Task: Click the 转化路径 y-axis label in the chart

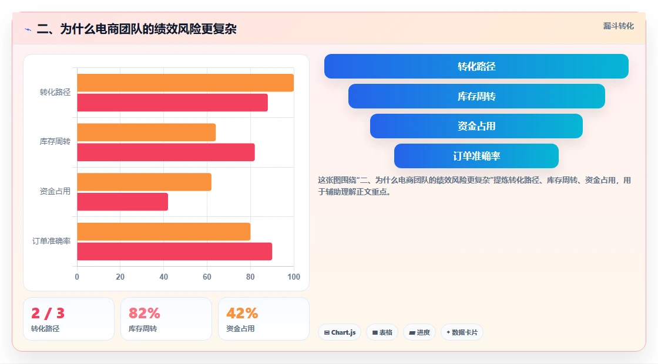Action: point(55,92)
